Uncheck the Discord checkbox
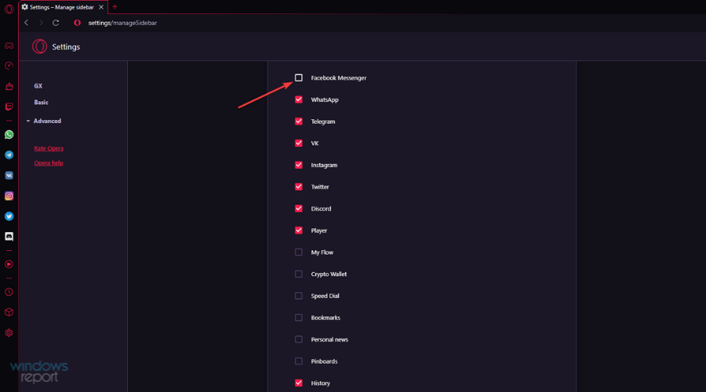 coord(299,209)
